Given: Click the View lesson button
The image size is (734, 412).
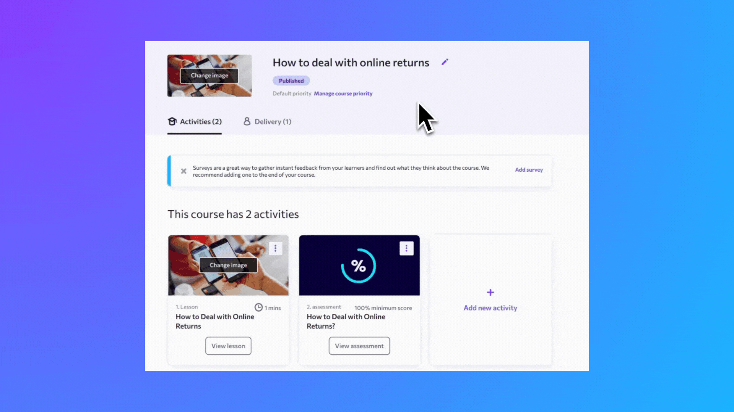Looking at the screenshot, I should point(228,346).
